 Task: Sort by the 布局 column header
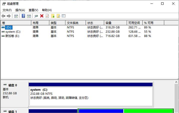40,23
